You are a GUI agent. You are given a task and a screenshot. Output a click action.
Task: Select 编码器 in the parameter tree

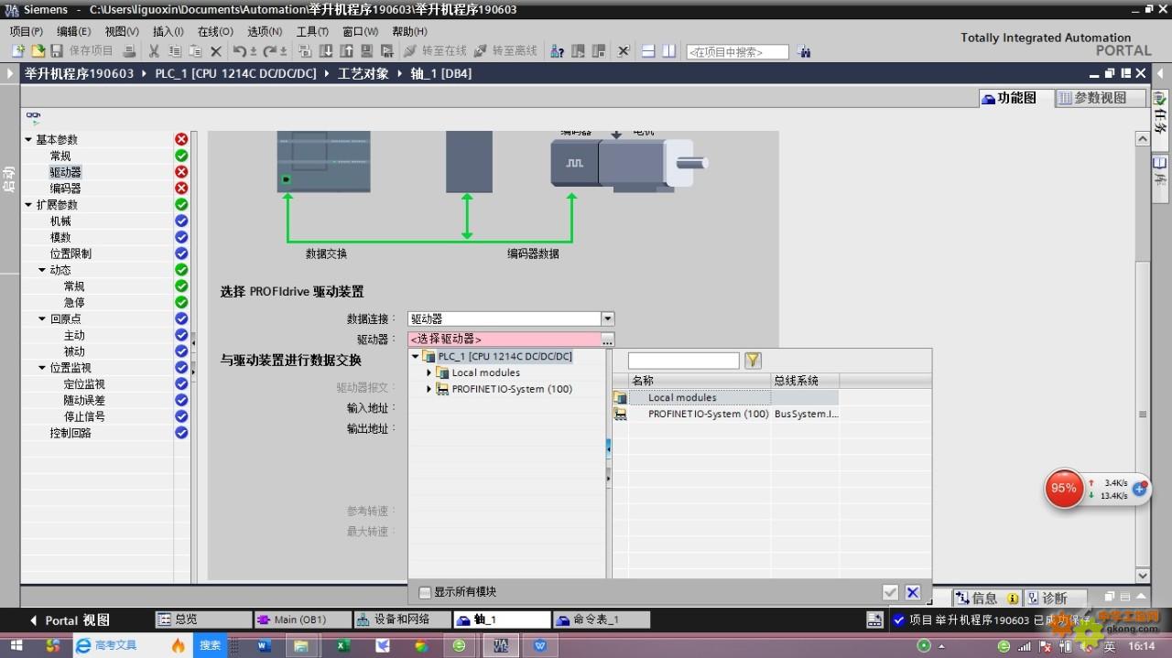(x=66, y=189)
